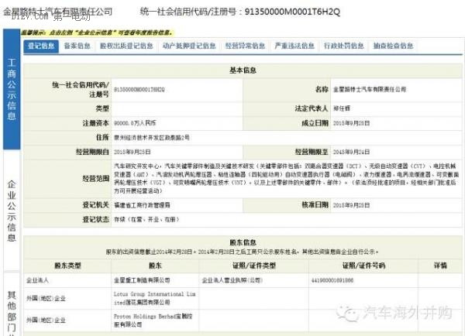This screenshot has width=465, height=336.
Task: Click 外国(地区)企业 in the Proton Holdings row
Action: (46, 321)
